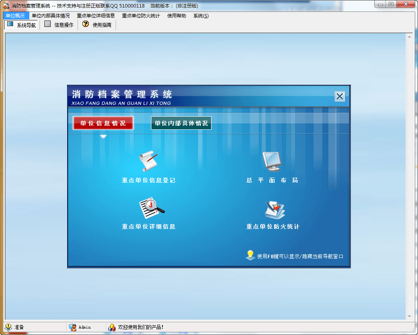Open the 系统(S) menu
The width and height of the screenshot is (418, 335).
click(201, 16)
